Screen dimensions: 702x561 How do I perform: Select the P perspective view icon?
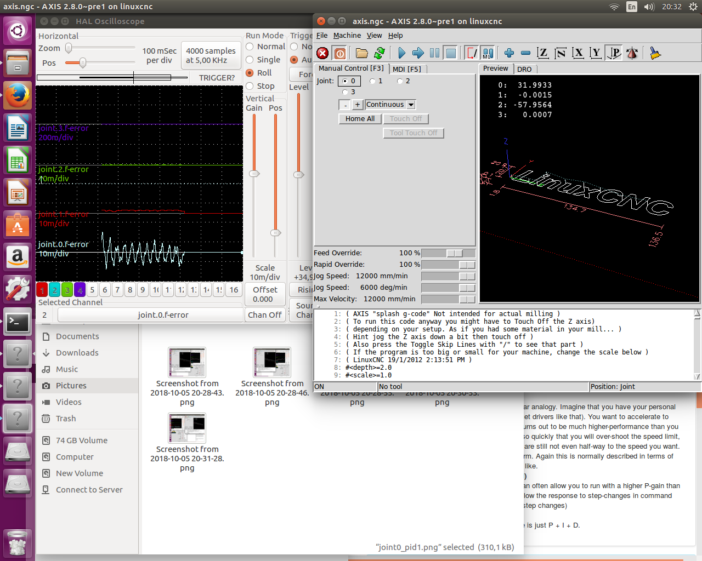615,53
